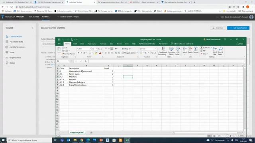Viewport: 255px width, 143px height.
Task: Click the font color swatch in Excel
Action: tap(100, 53)
